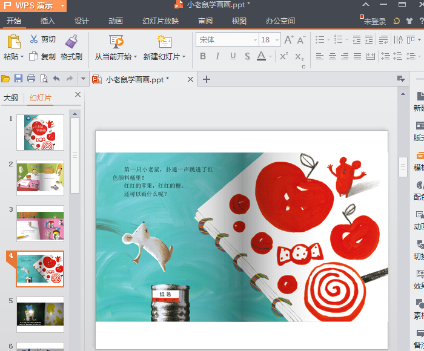The height and width of the screenshot is (351, 424).
Task: Select slide 1 thumbnail
Action: click(41, 133)
